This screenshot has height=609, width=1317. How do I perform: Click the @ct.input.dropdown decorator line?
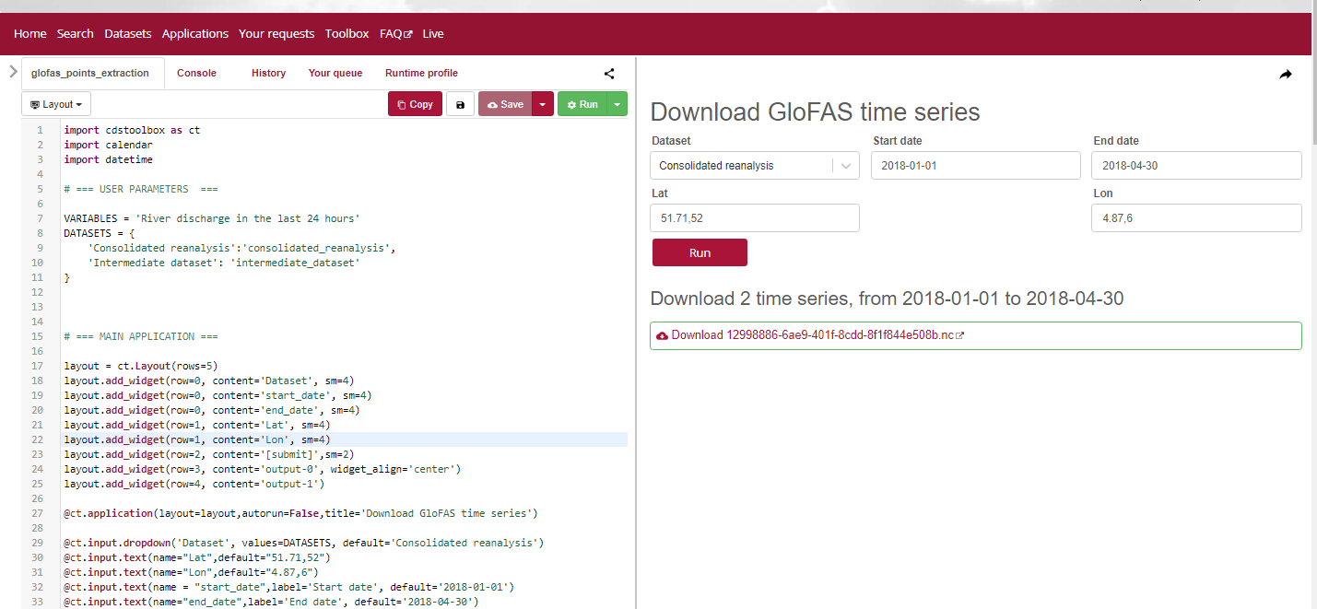[303, 543]
